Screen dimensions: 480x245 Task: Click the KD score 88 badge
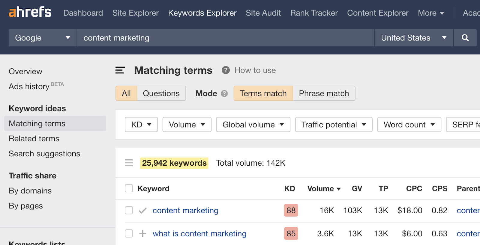click(x=291, y=210)
